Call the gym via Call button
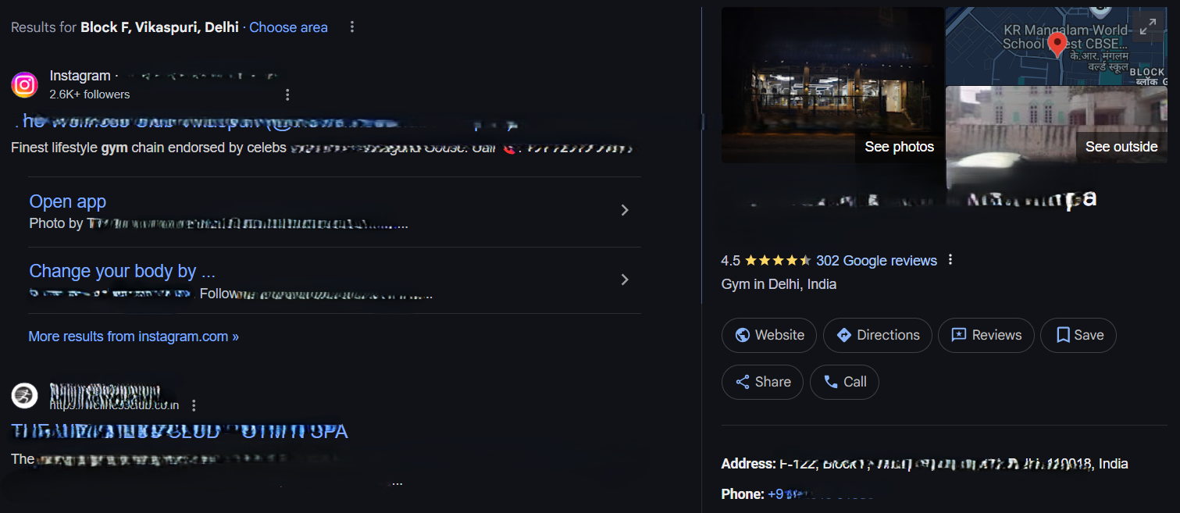1180x513 pixels. point(844,382)
